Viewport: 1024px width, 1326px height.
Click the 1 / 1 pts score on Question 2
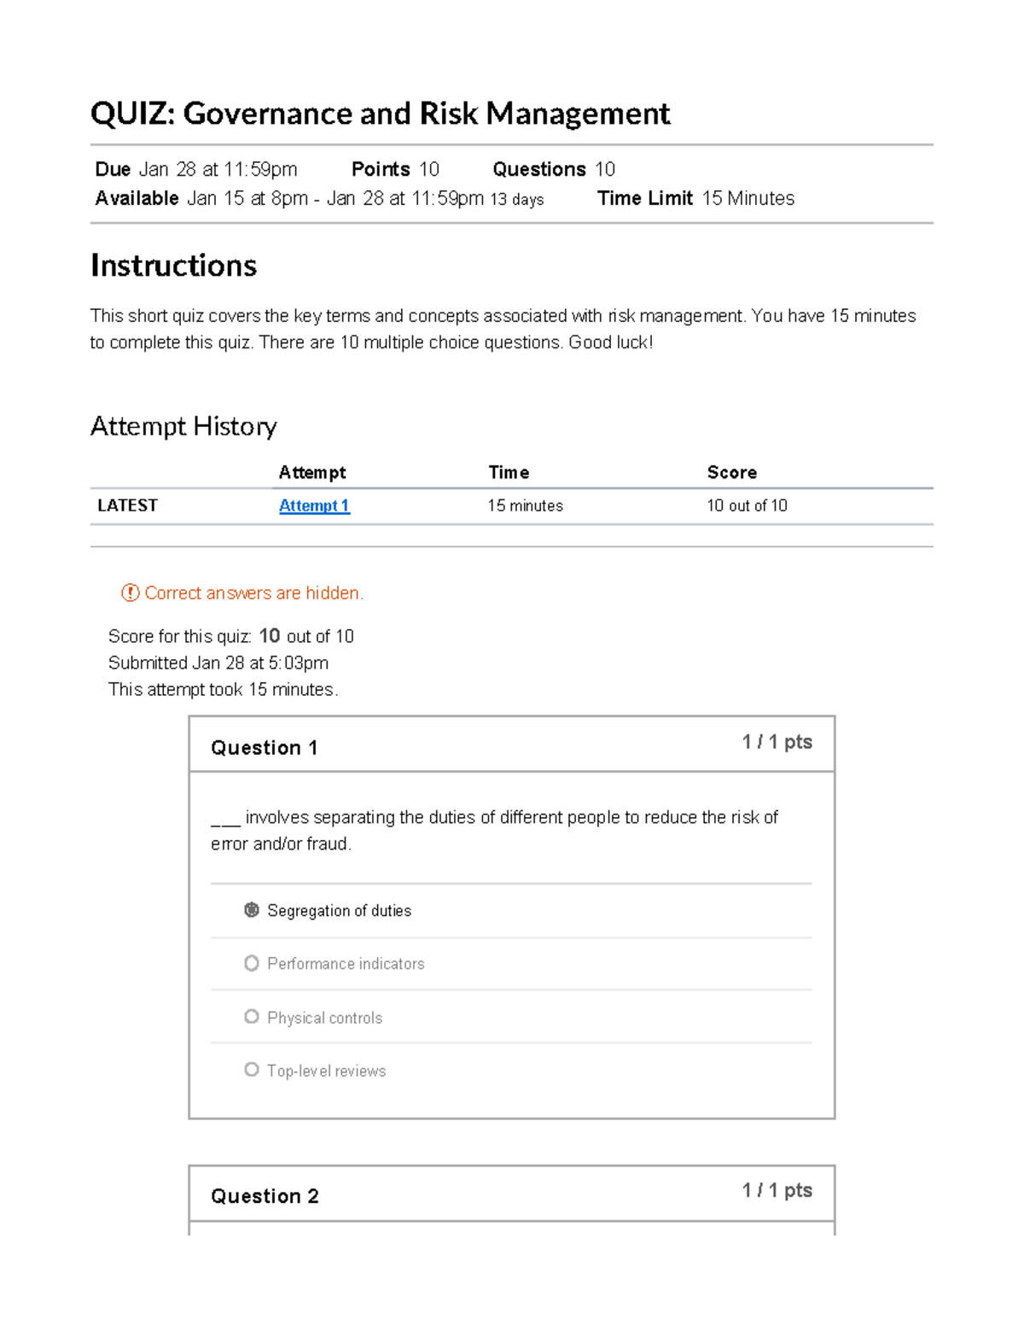[777, 1190]
